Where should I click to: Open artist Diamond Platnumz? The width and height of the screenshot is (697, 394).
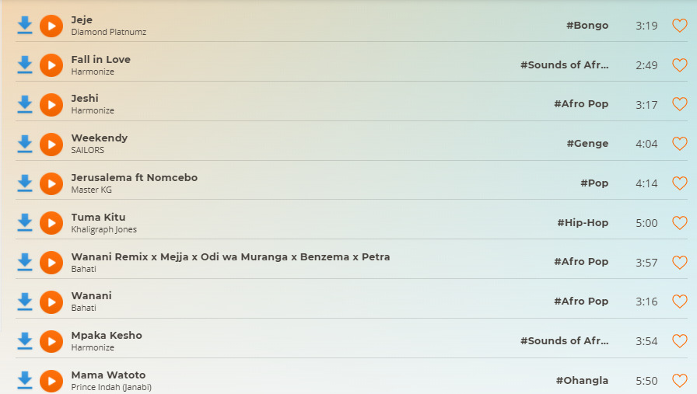coord(108,32)
